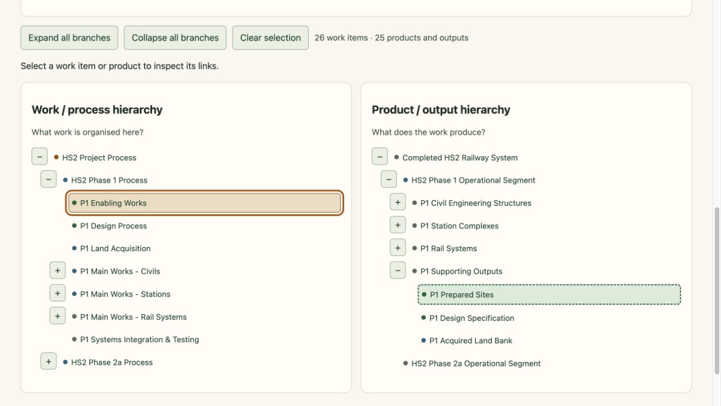Image resolution: width=721 pixels, height=406 pixels.
Task: Select HS2 Phase 2a Operational Segment
Action: click(476, 363)
